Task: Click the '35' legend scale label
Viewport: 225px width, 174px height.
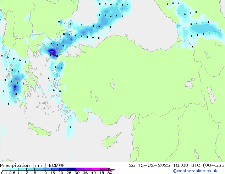Action: [85, 173]
